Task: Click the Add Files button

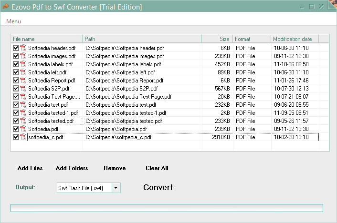Action: pos(30,168)
